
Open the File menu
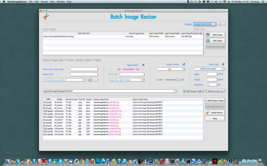click(x=31, y=2)
